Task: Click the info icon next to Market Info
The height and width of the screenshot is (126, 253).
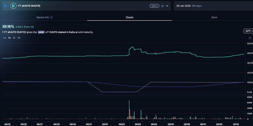Action: point(51,17)
